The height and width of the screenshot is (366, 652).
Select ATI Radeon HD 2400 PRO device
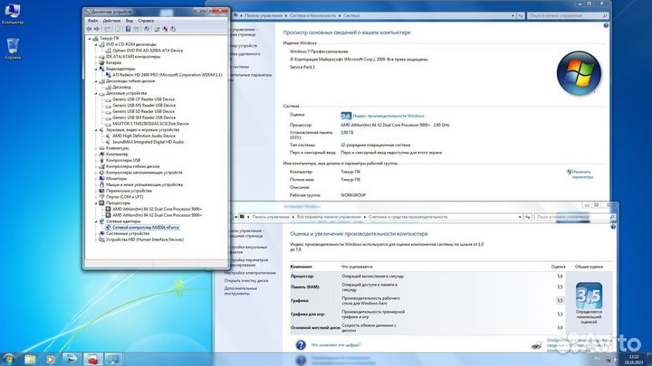coord(168,75)
